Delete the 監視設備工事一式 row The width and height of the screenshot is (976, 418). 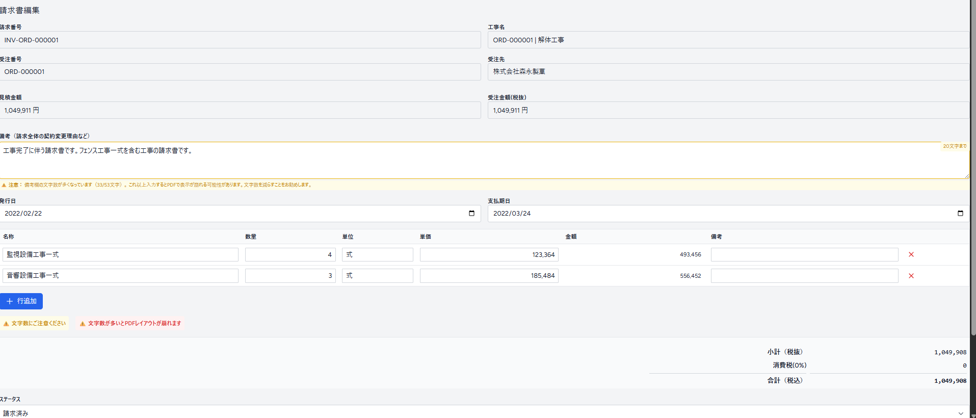tap(911, 254)
